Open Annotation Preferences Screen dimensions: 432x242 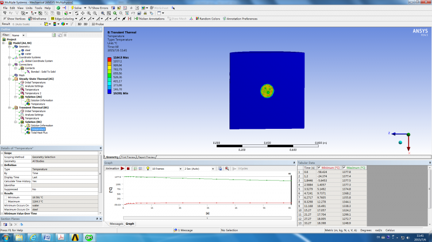tap(241, 18)
